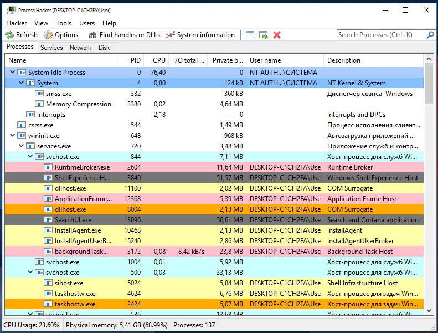Collapse svchost.exe PID 500 node
Viewport: 438px width, 333px height.
30,272
